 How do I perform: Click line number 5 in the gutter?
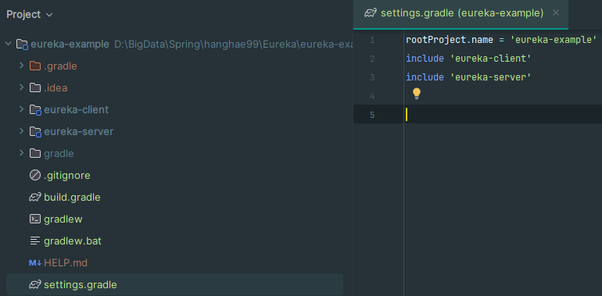pos(372,115)
